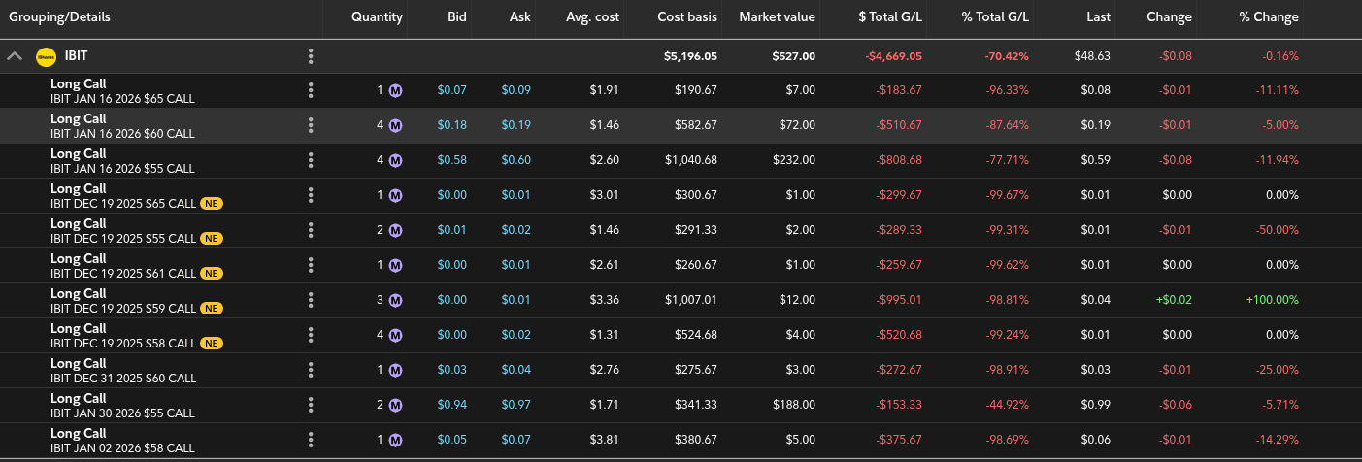Click NE badge on DEC 19 2025 $65 CALL
Viewport: 1362px width, 462px height.
pyautogui.click(x=212, y=204)
